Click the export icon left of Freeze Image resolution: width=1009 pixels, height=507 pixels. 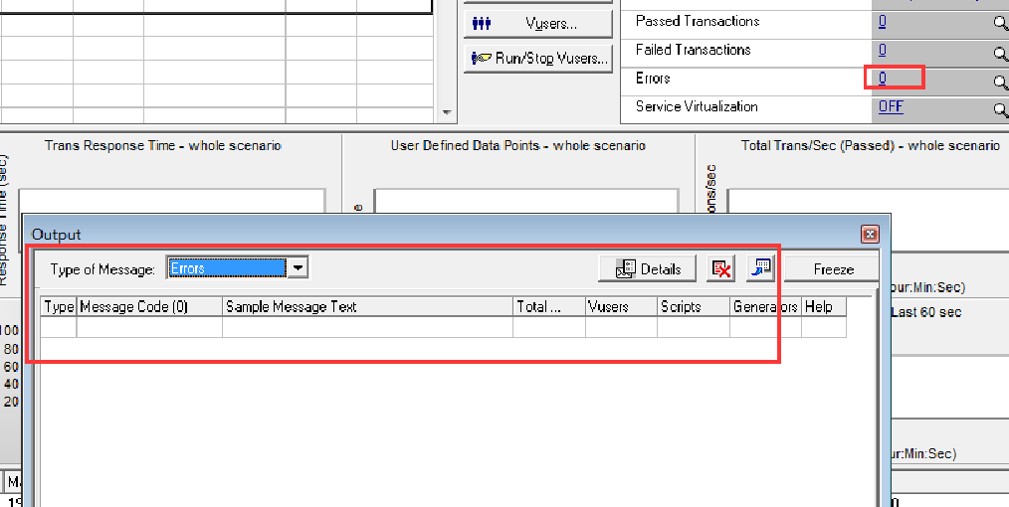pos(761,268)
